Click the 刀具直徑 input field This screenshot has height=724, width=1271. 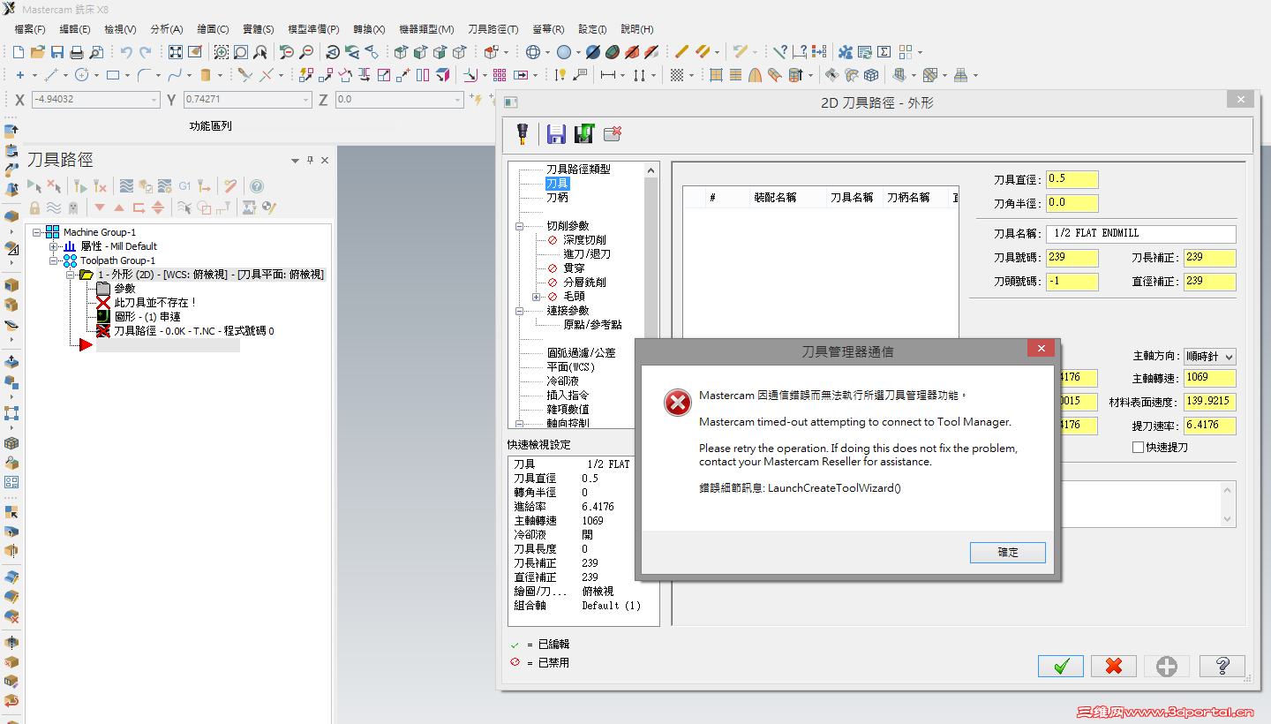tap(1072, 179)
